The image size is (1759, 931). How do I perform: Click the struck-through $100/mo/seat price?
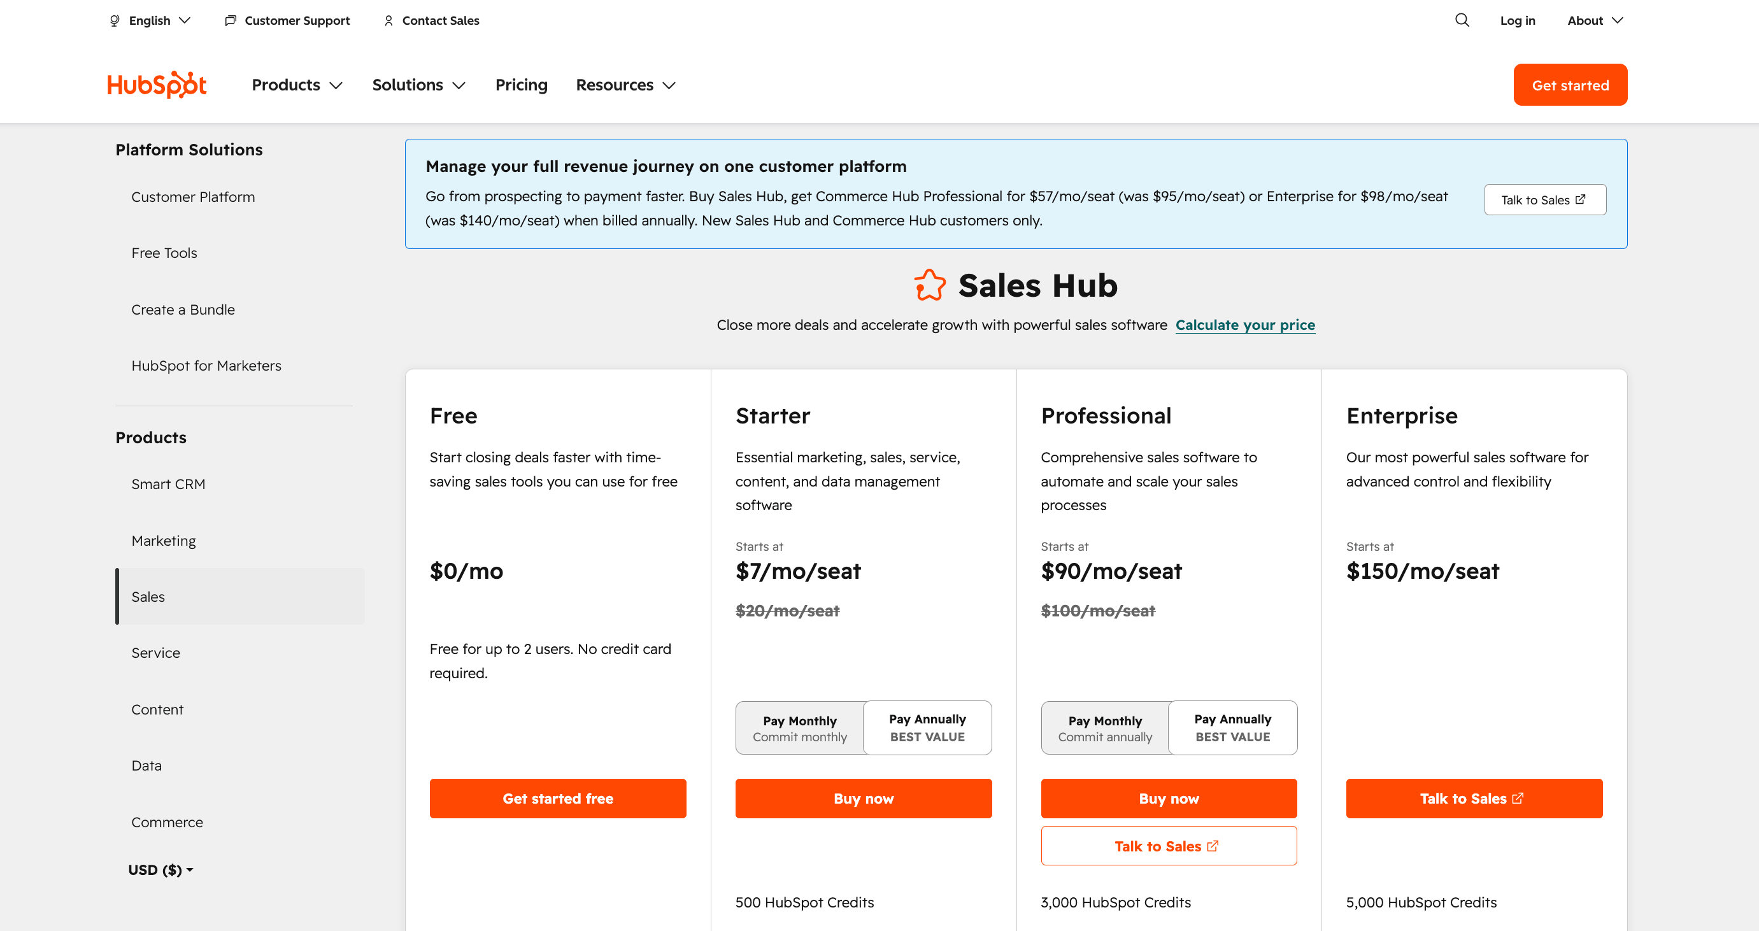click(x=1098, y=610)
